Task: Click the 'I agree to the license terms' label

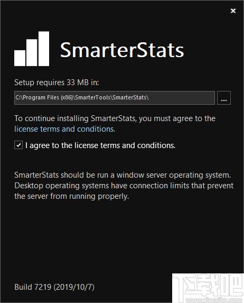Action: [x=100, y=145]
